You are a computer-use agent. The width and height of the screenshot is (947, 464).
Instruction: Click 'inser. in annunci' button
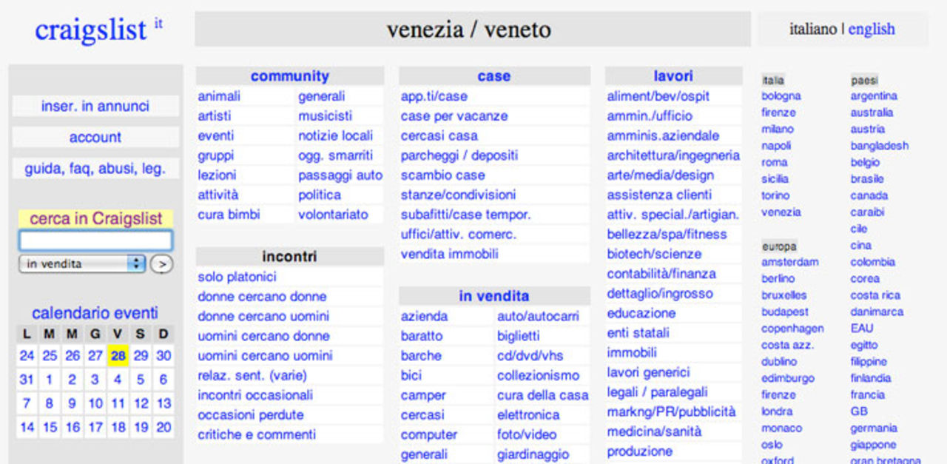tap(95, 106)
